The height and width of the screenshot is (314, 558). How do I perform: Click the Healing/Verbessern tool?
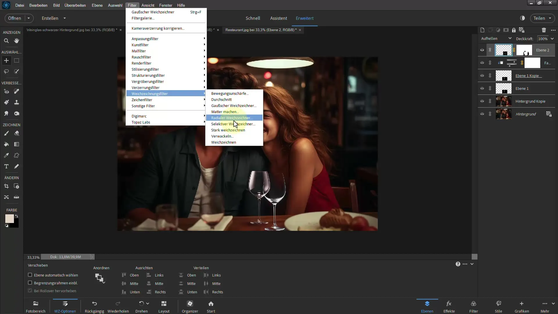tap(17, 91)
